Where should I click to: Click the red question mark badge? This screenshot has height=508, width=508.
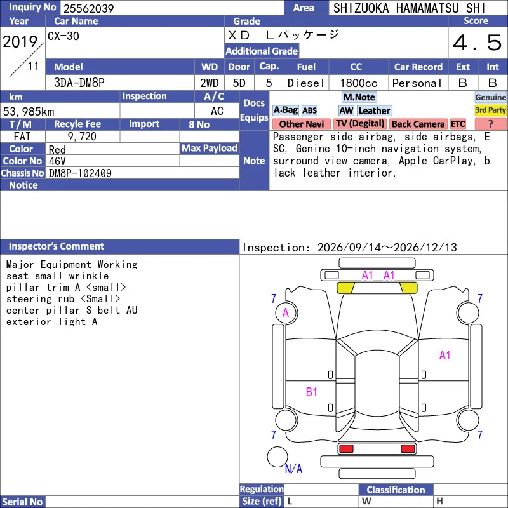click(490, 124)
